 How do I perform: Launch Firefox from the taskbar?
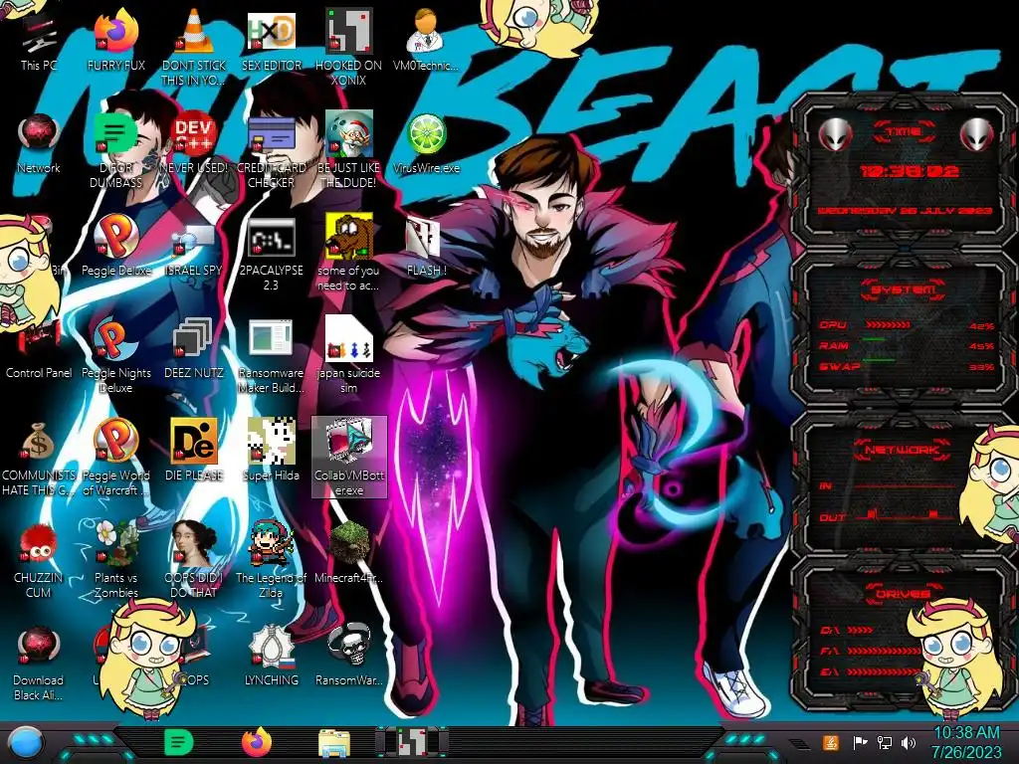point(257,742)
